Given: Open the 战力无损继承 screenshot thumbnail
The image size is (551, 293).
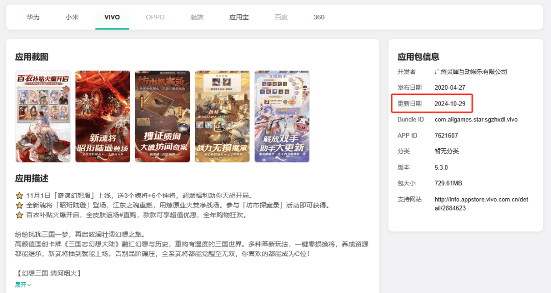Looking at the screenshot, I should click(222, 117).
